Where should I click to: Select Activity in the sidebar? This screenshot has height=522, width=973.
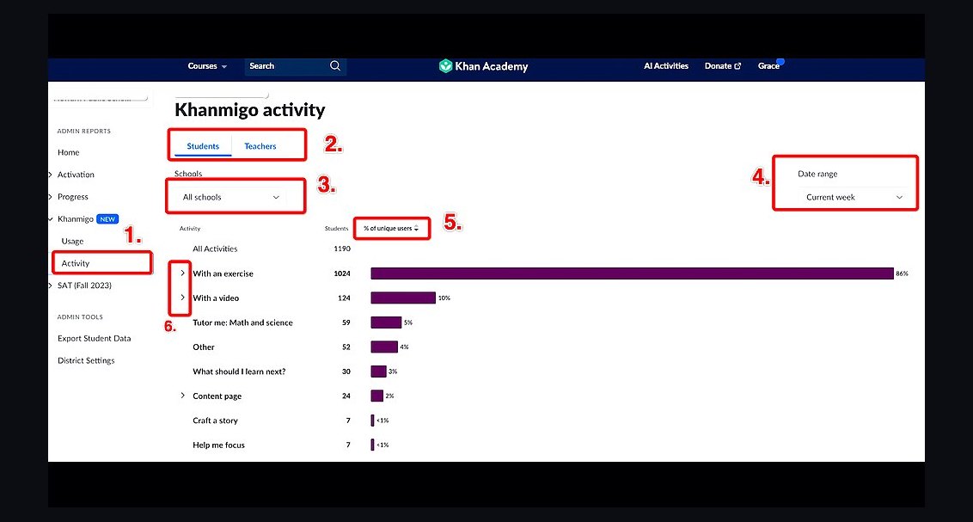point(76,263)
